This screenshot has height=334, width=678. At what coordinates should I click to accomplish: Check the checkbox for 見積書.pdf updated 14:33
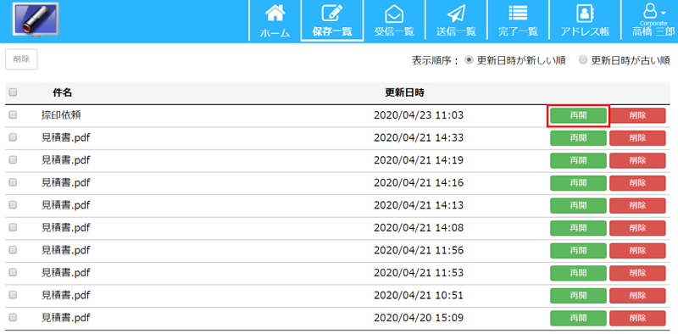tap(13, 137)
